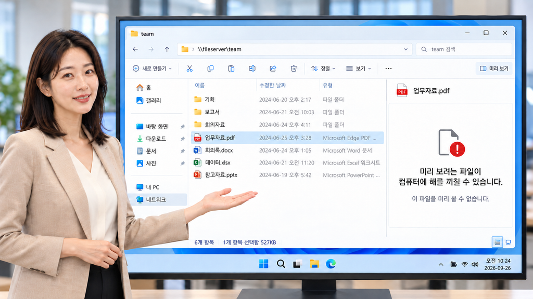Click the team 검색 search box
This screenshot has height=299, width=533.
[x=464, y=49]
